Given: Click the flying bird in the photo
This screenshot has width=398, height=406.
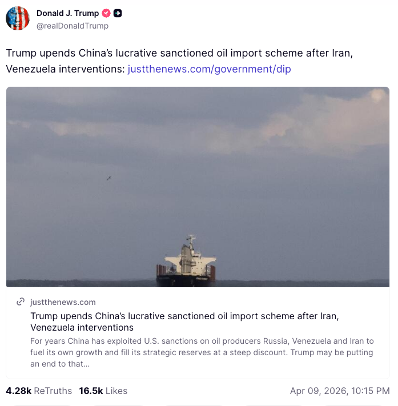Looking at the screenshot, I should coord(109,178).
